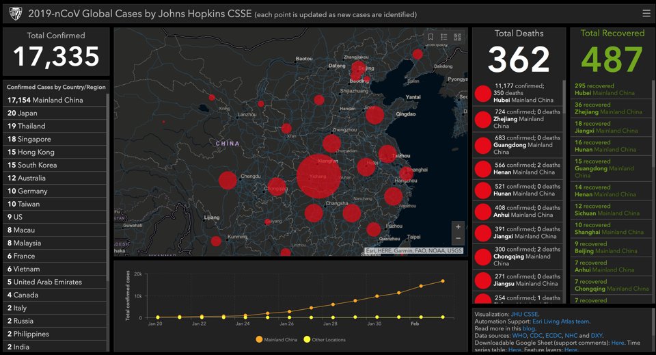Click red circle icon beside Hubei deaths entry

pyautogui.click(x=483, y=94)
